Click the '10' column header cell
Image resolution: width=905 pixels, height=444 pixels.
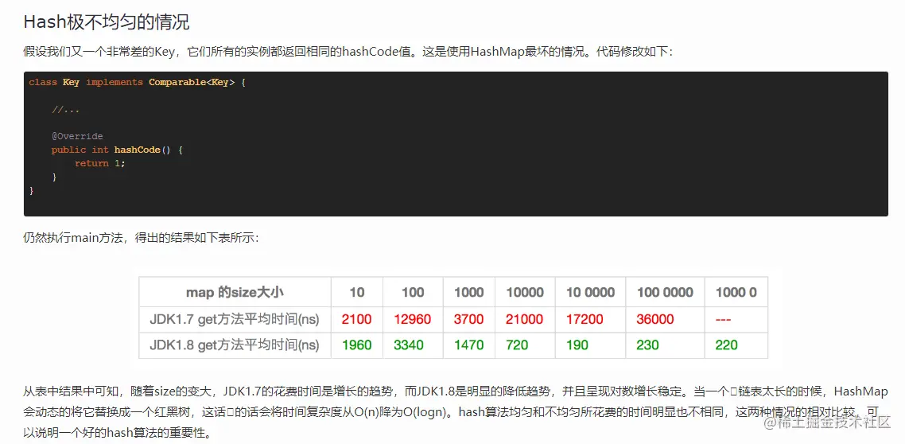tap(357, 292)
